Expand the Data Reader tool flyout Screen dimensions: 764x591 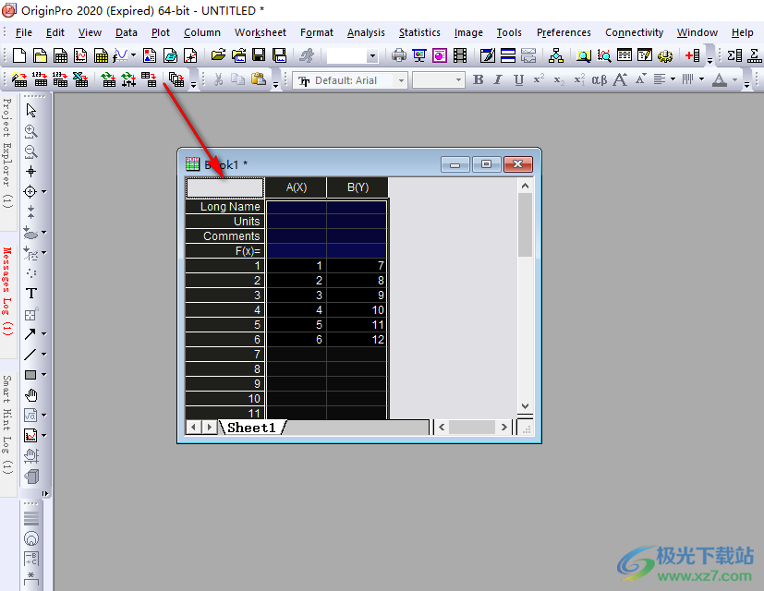(44, 192)
